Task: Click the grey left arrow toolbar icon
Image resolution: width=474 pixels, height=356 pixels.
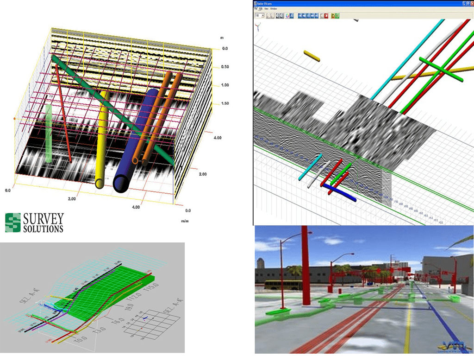Action: [322, 16]
